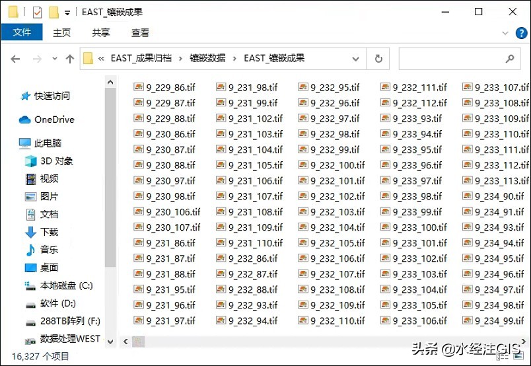531x366 pixels.
Task: Switch to the 查看 ribbon tab
Action: [x=140, y=32]
